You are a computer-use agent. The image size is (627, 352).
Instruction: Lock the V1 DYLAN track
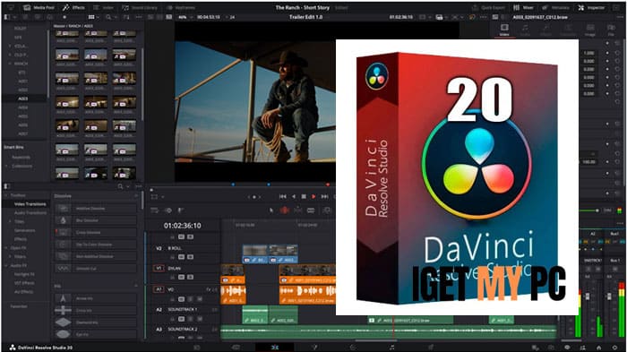173,277
